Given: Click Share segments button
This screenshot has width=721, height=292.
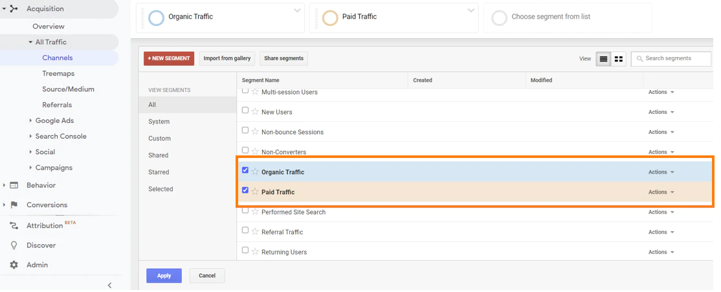Looking at the screenshot, I should tap(283, 58).
